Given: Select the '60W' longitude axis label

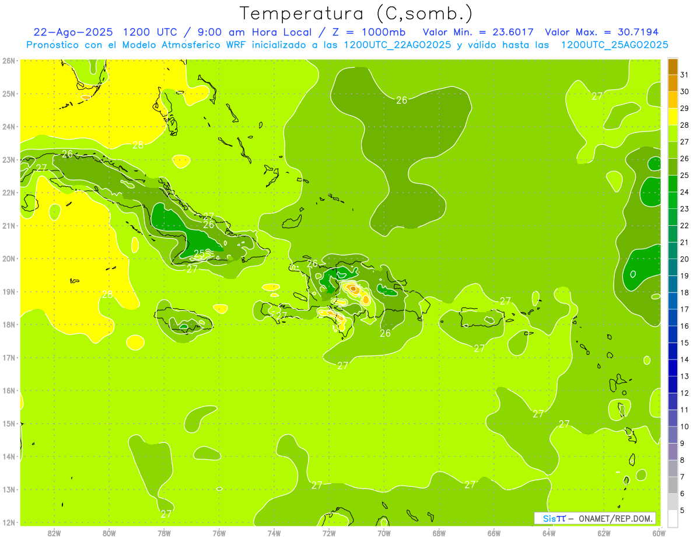Looking at the screenshot, I should click(659, 533).
